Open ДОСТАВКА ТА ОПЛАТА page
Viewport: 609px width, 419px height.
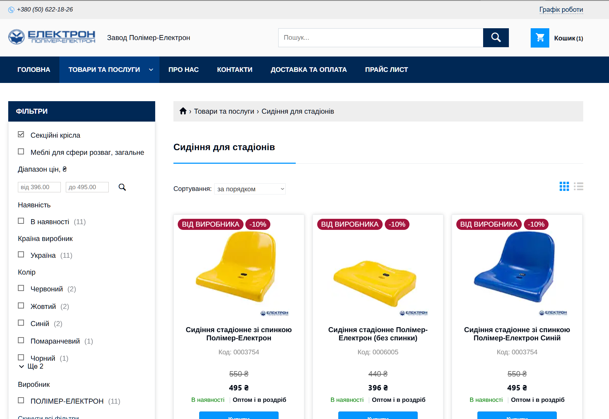309,70
